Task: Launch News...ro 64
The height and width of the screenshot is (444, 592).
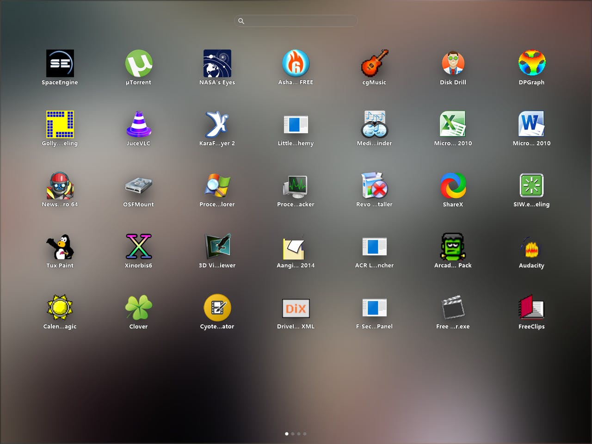Action: click(60, 185)
